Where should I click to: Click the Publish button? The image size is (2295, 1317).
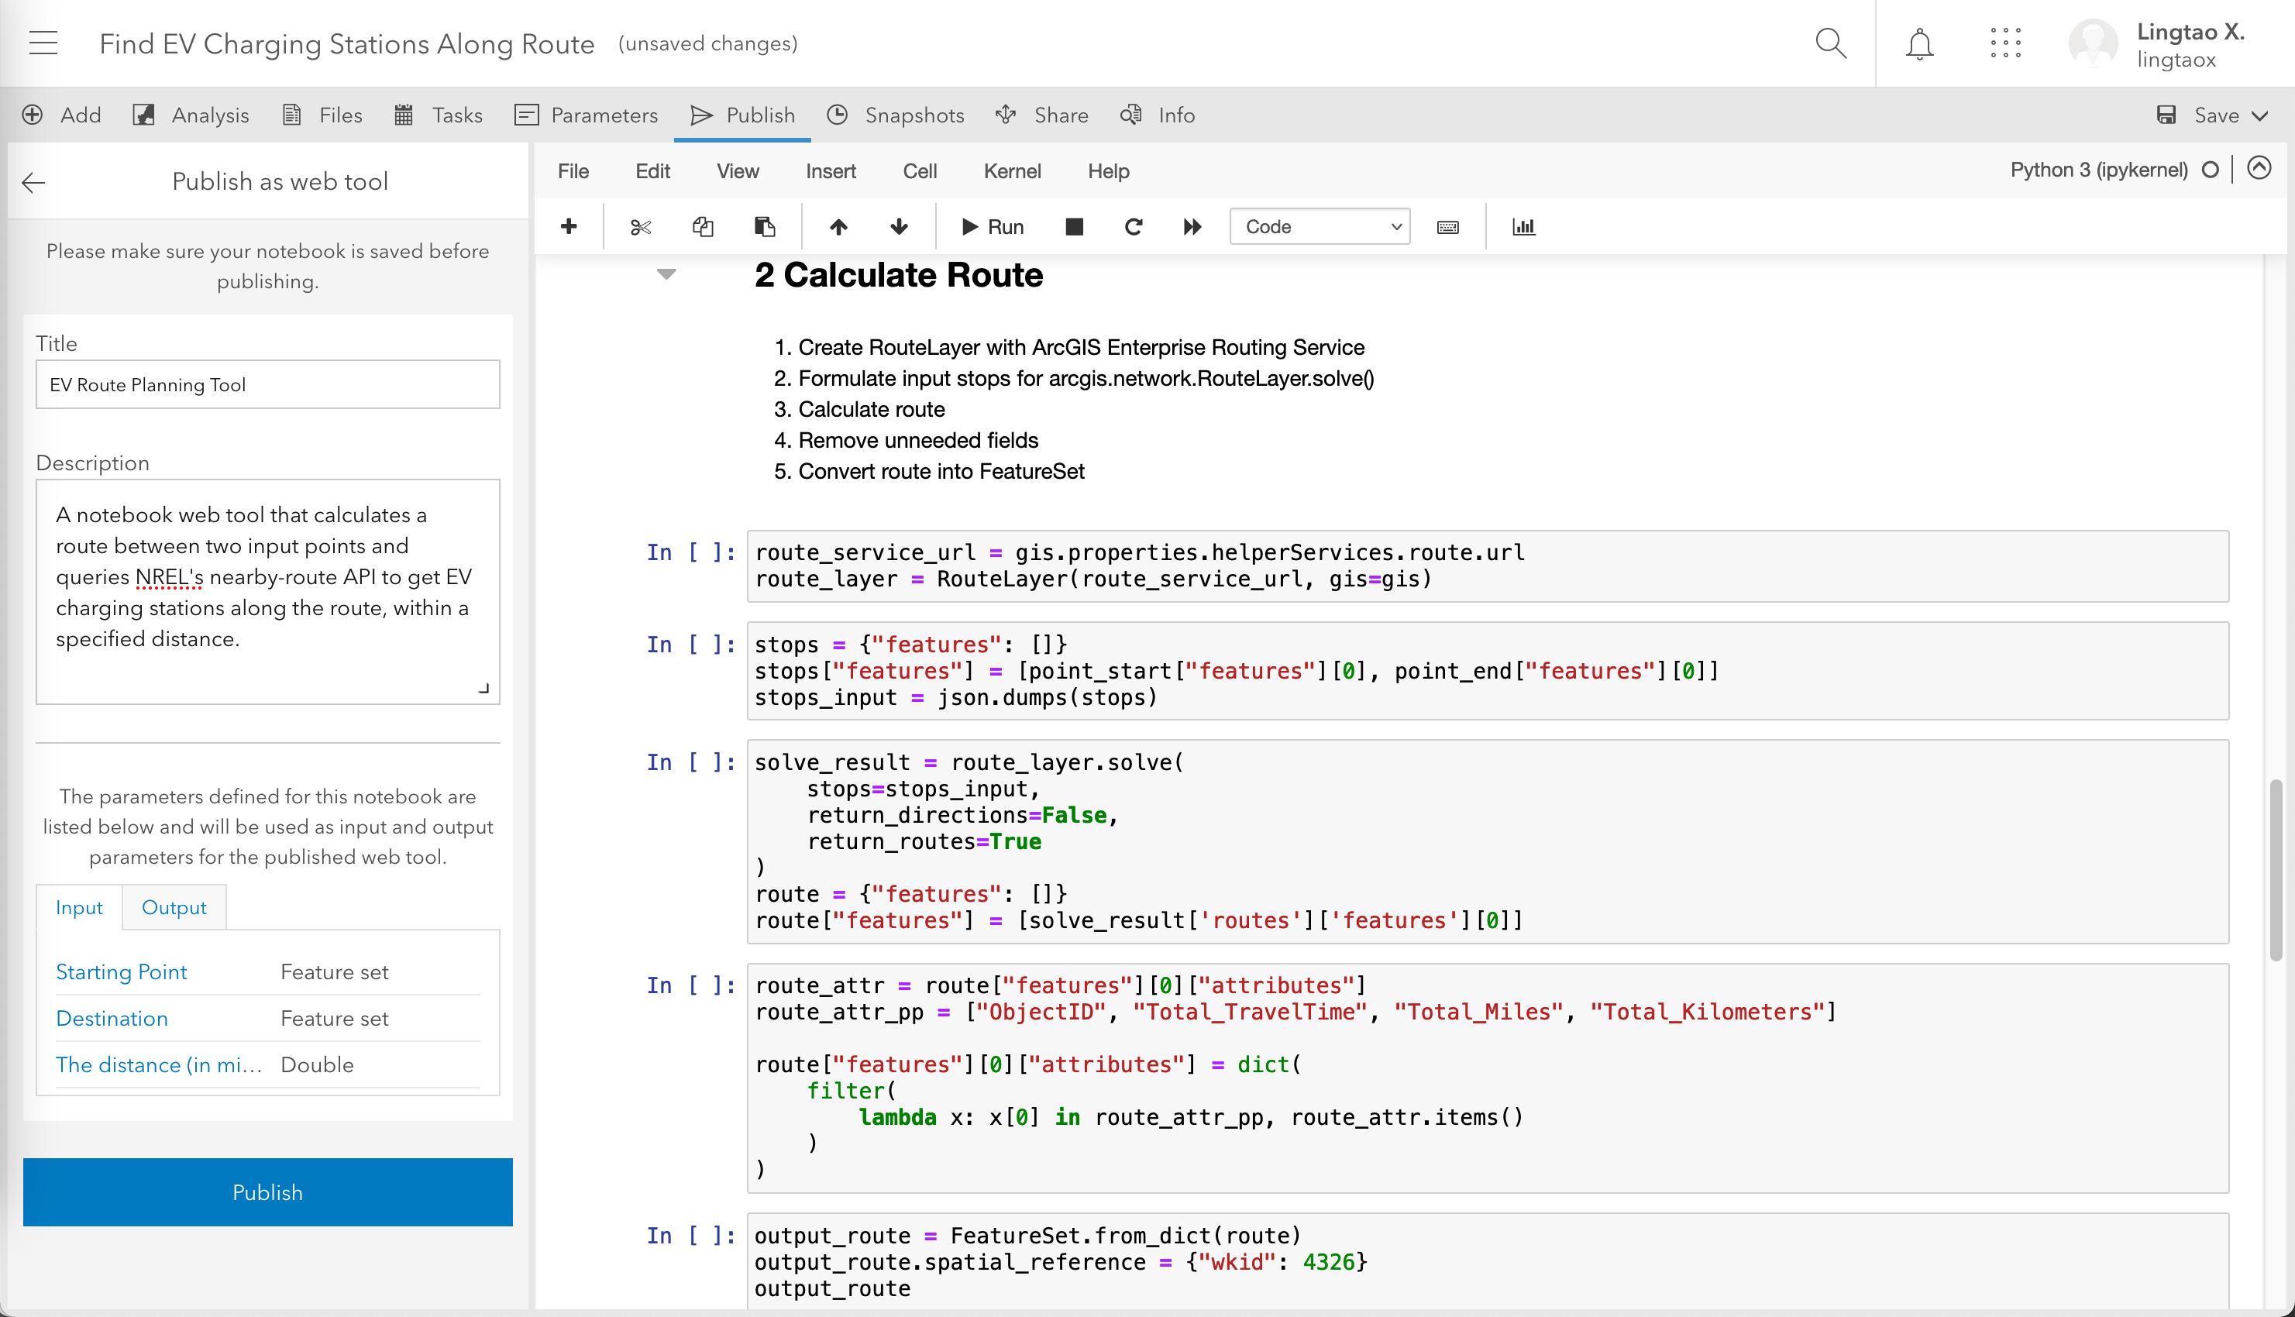267,1191
